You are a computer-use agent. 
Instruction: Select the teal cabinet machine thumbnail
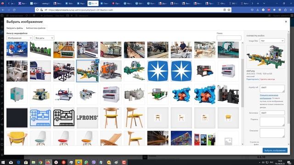click(17, 94)
